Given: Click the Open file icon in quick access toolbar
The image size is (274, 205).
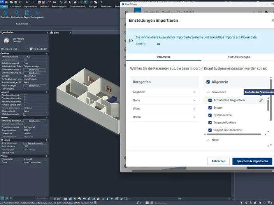Looking at the screenshot, I should [x=11, y=2].
